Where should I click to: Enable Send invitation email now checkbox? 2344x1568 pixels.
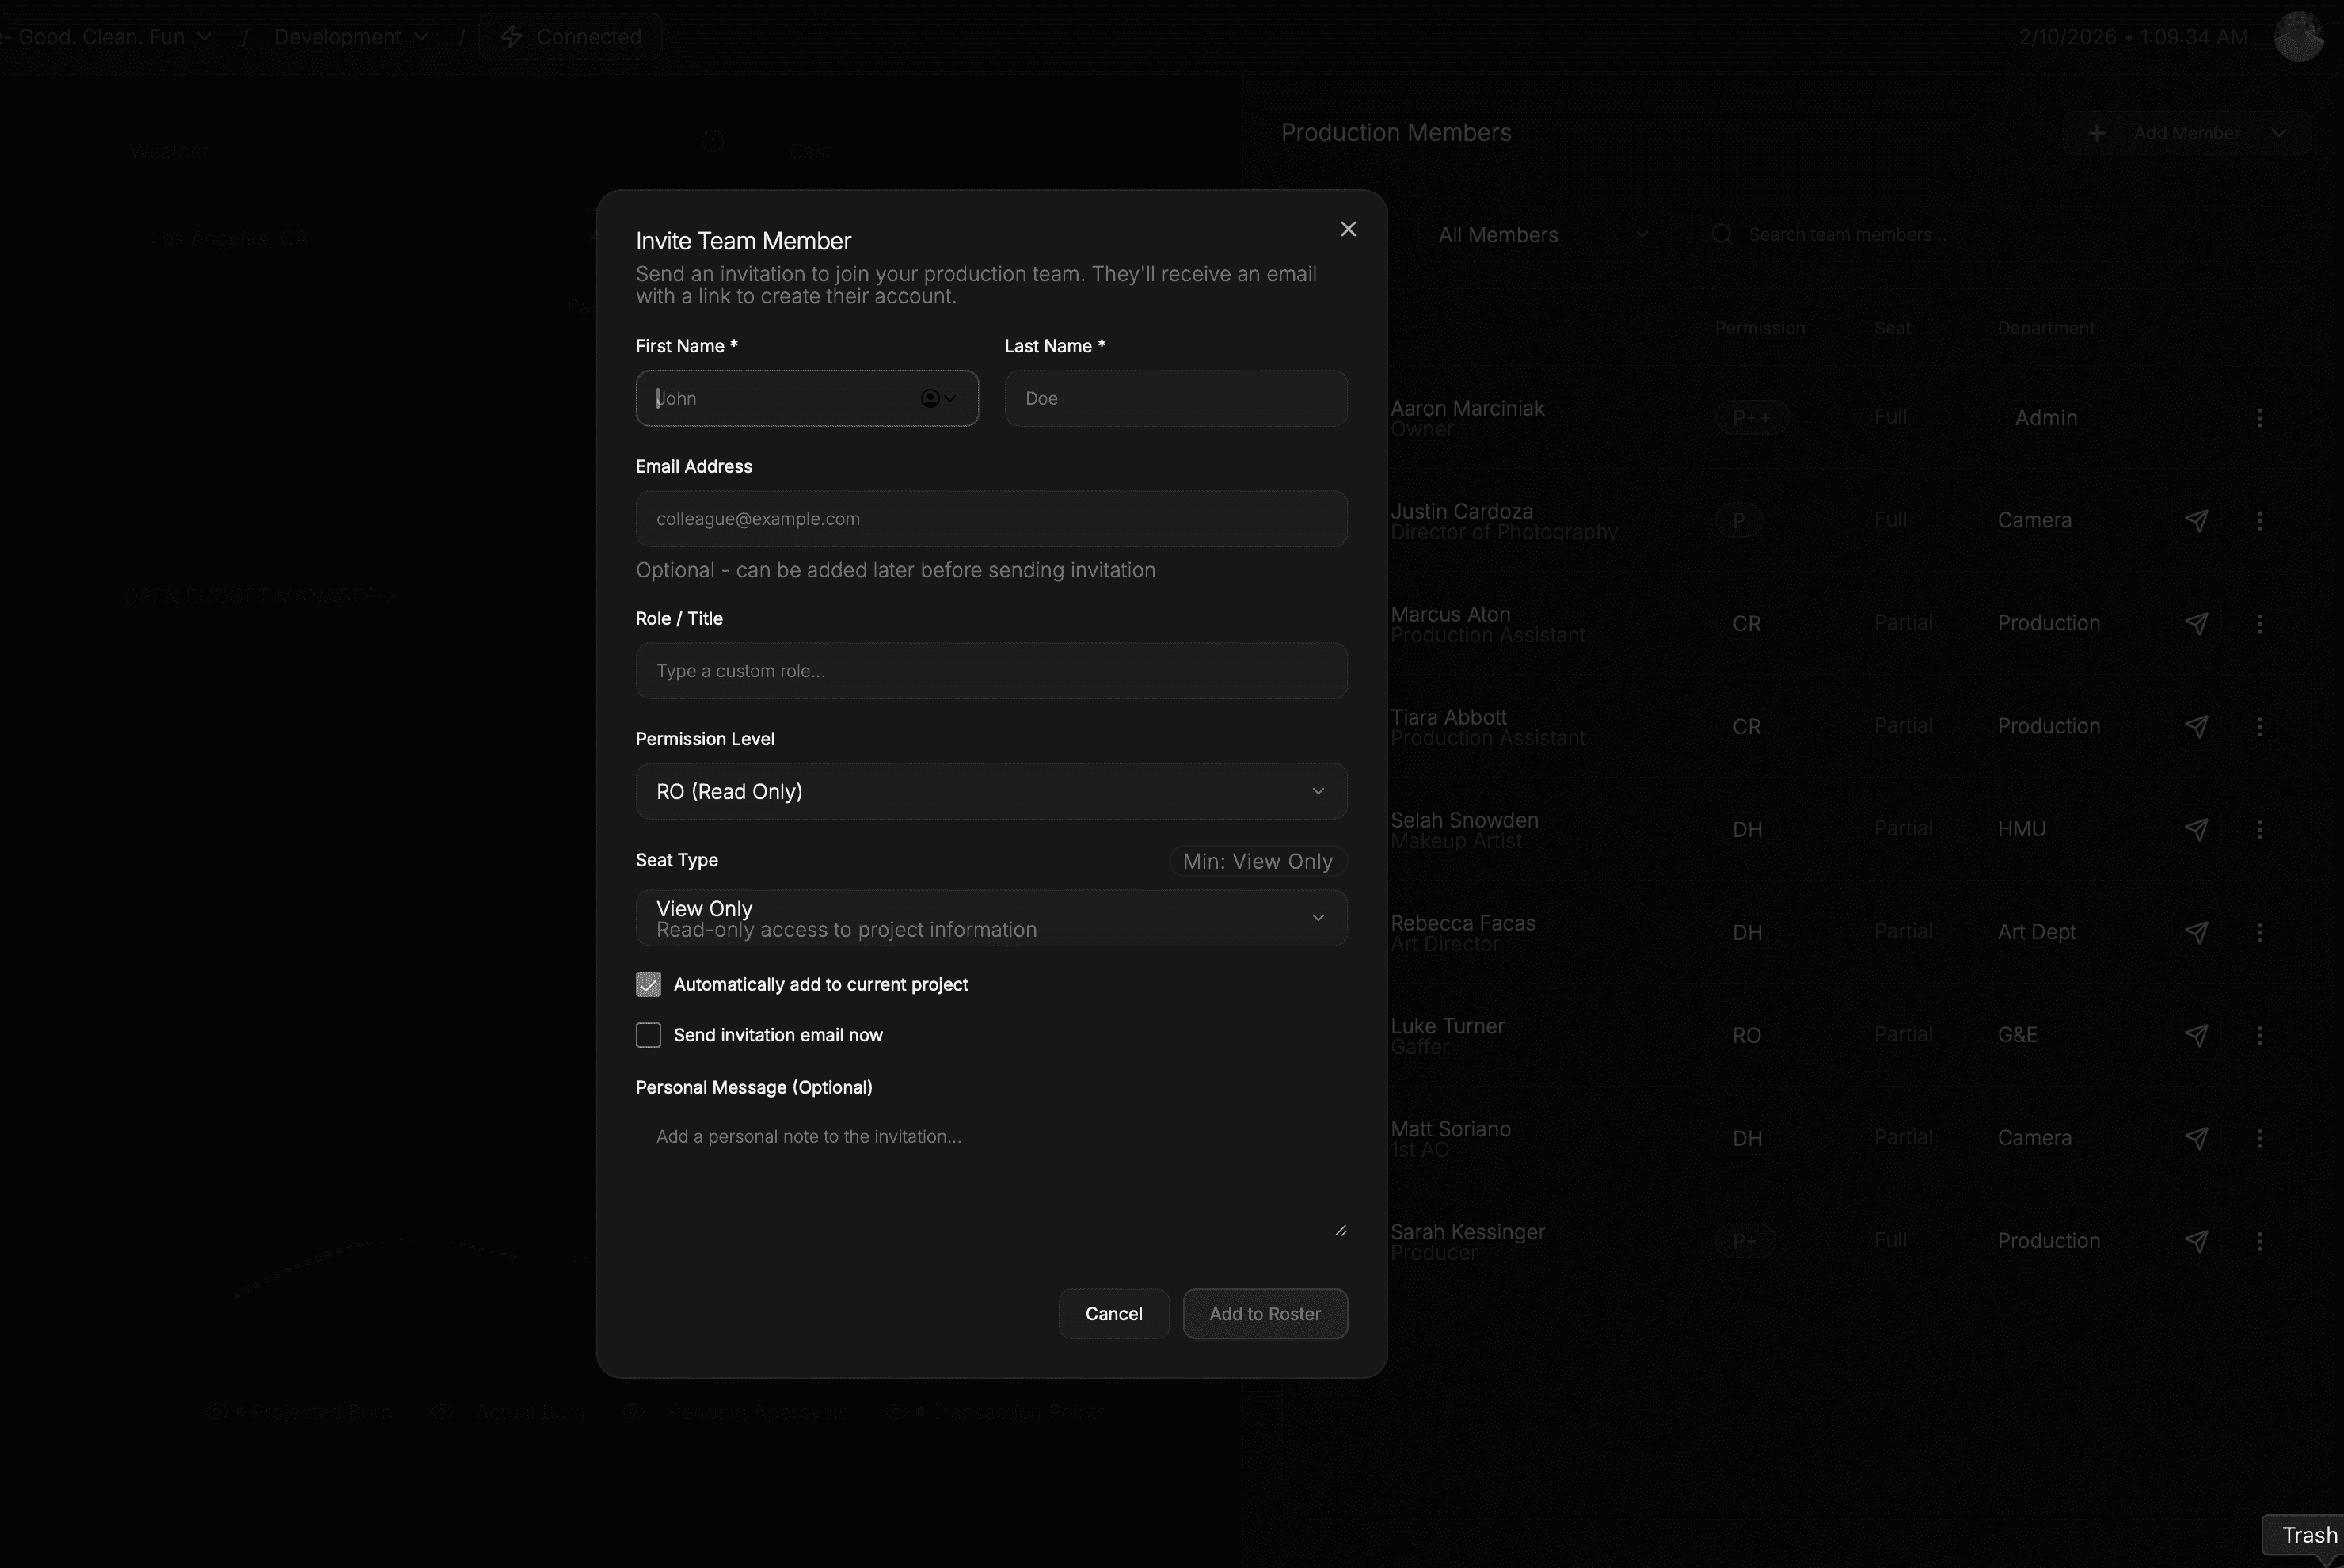[648, 1035]
